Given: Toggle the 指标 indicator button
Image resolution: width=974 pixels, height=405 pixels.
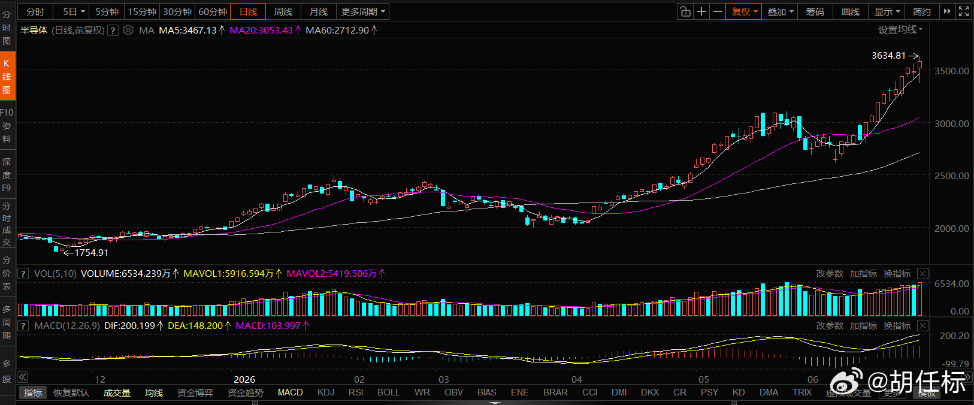Looking at the screenshot, I should pos(33,392).
